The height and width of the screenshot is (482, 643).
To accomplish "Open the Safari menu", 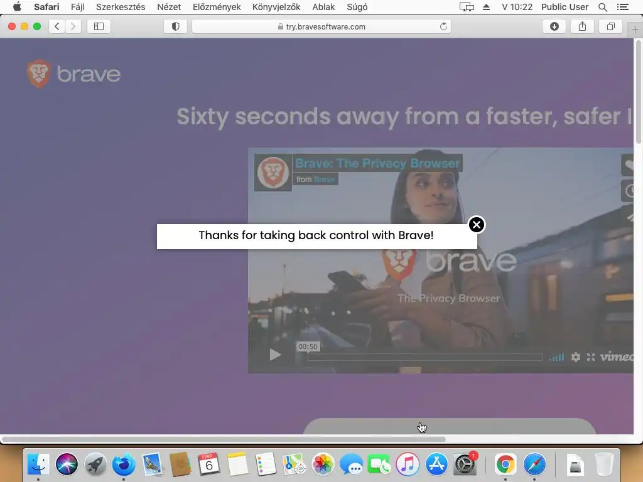I will (x=46, y=7).
